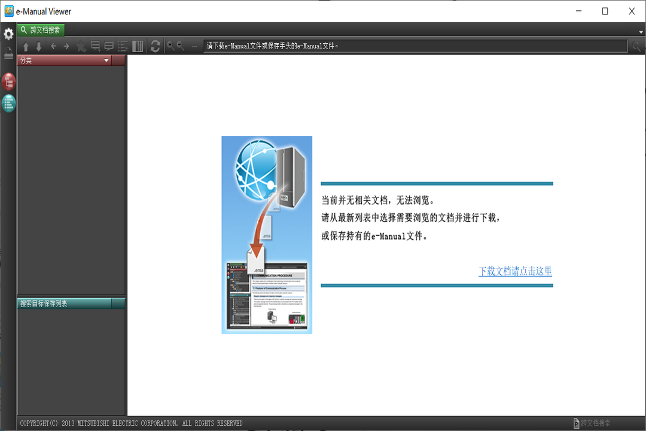Toggle the column layout view icon
646x431 pixels.
point(138,46)
